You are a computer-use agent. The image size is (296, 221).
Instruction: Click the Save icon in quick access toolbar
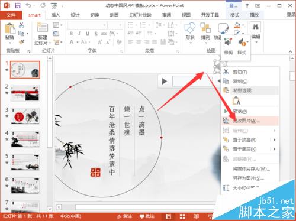click(x=18, y=5)
